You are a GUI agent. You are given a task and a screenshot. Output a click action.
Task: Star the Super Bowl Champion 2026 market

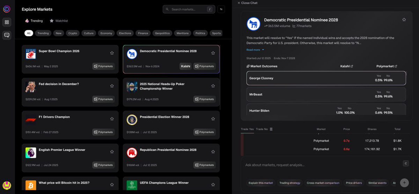[x=112, y=53]
